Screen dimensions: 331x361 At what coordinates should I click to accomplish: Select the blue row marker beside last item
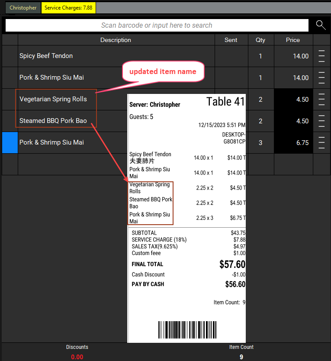click(x=10, y=142)
